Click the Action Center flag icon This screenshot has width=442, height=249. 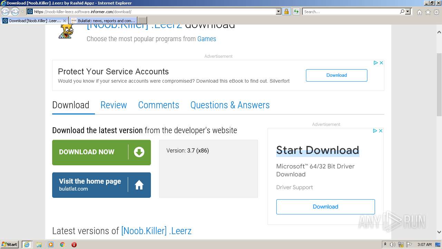tap(409, 245)
